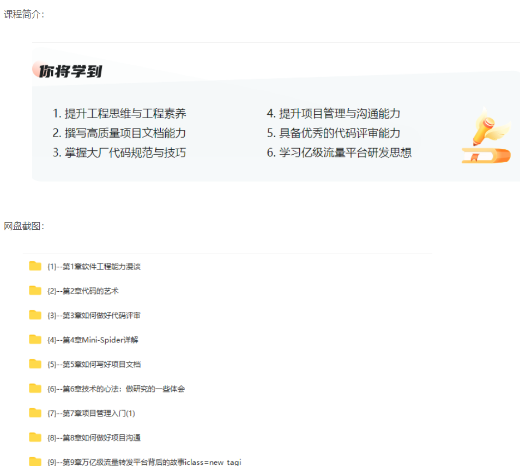Click the learning point 学习亿级流量平台研发思想
Image resolution: width=520 pixels, height=466 pixels.
(x=339, y=153)
